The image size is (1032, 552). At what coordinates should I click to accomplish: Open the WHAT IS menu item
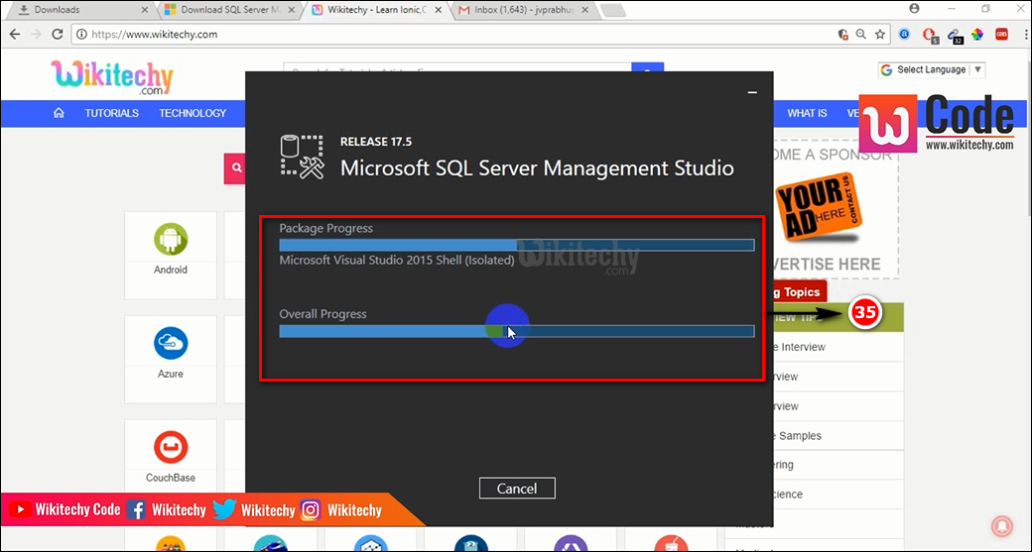pyautogui.click(x=807, y=113)
